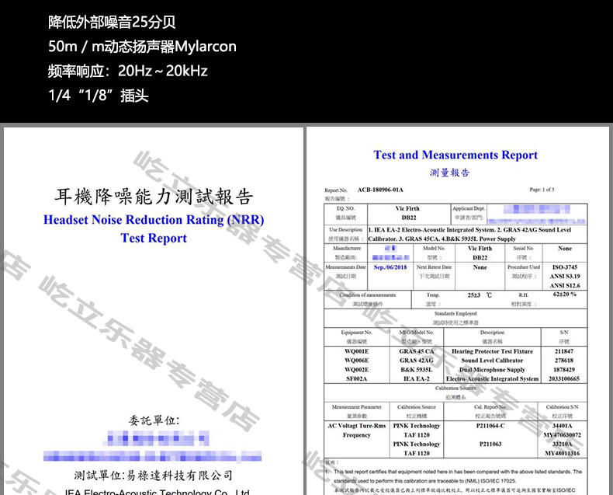Click the "Description" column header
Screen dimensions: 613x495
[492, 332]
